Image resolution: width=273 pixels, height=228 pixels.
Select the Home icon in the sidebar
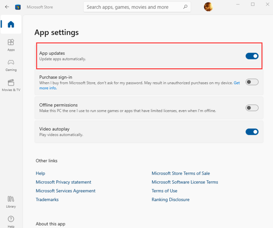point(11,24)
